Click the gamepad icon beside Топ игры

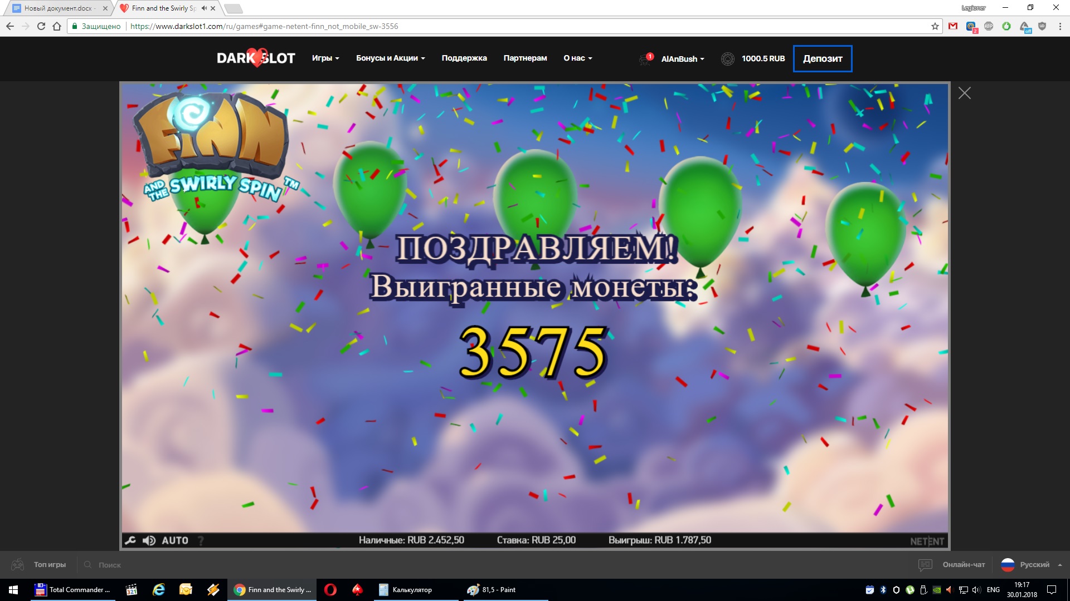pyautogui.click(x=18, y=564)
